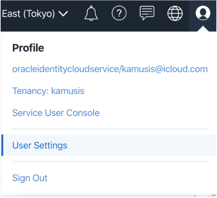Open the notifications bell icon
The image size is (217, 198).
point(91,13)
